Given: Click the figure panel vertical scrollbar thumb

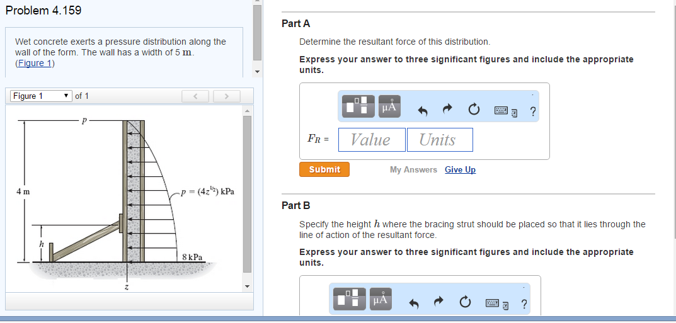Looking at the screenshot, I should [x=248, y=194].
